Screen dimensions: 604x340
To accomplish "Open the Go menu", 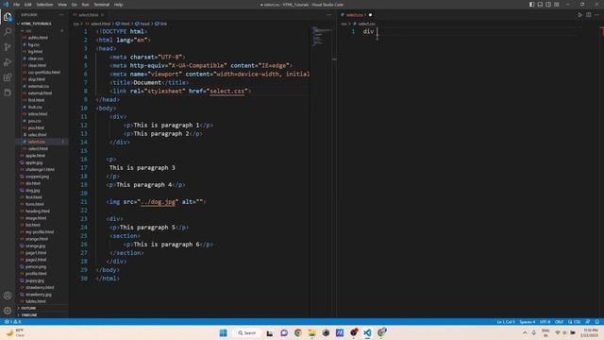I will point(75,5).
